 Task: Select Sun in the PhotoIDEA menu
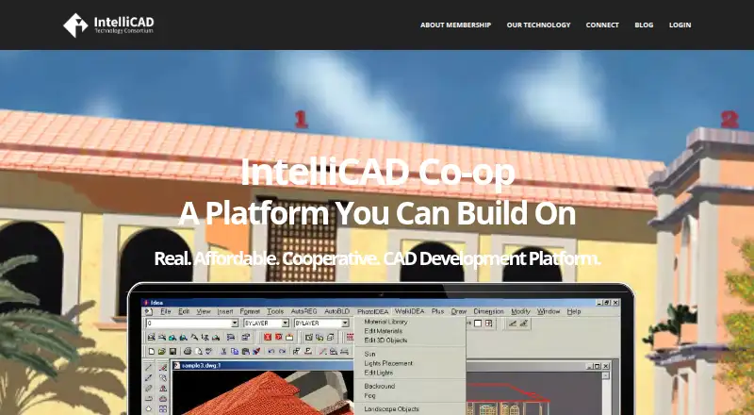click(369, 354)
